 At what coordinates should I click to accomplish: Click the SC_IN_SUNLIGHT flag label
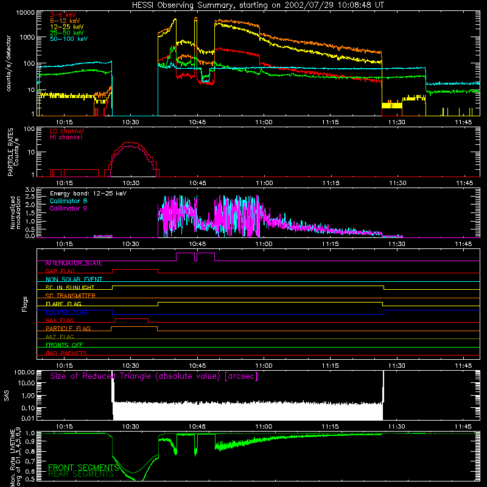coord(70,287)
